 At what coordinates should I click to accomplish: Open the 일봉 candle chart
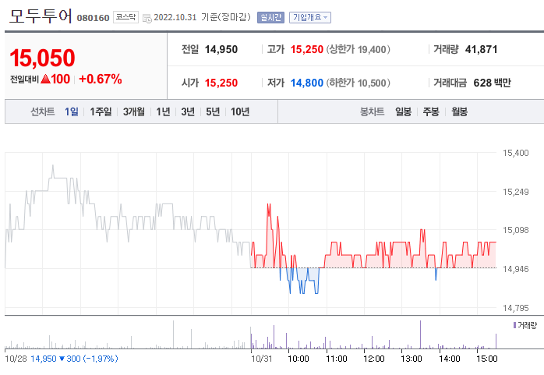[403, 111]
